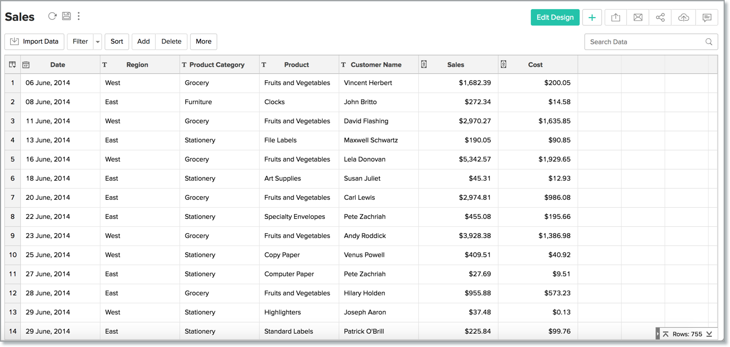Click the refresh icon beside the Sales title

coord(52,16)
